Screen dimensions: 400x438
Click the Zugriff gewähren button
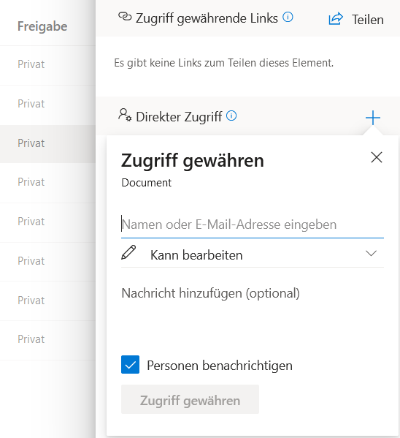click(x=190, y=399)
